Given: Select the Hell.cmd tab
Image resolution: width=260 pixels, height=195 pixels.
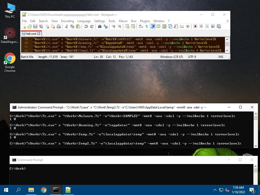Looking at the screenshot, I should click(31, 34).
